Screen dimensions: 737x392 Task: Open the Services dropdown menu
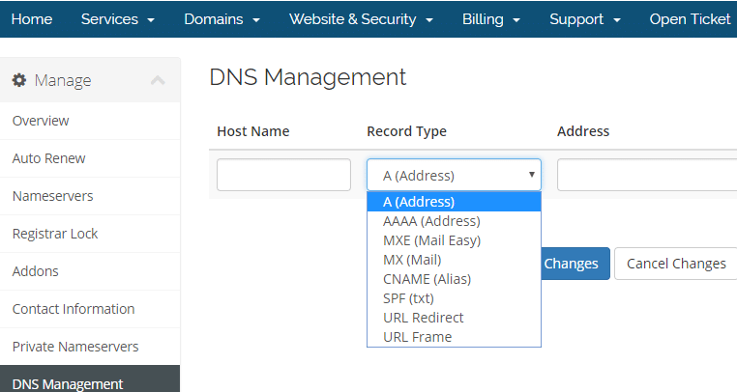117,19
